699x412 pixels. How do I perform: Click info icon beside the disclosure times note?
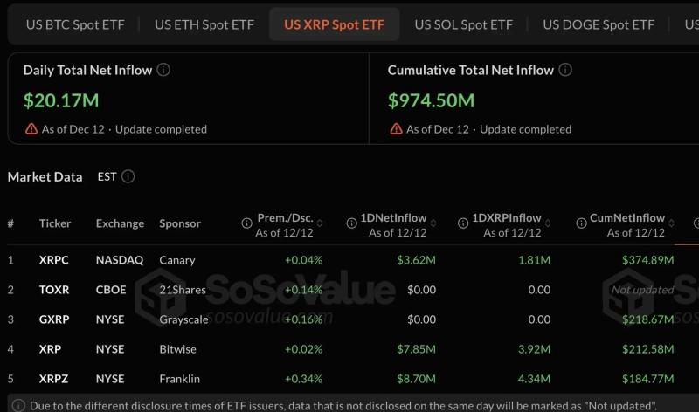click(x=18, y=406)
